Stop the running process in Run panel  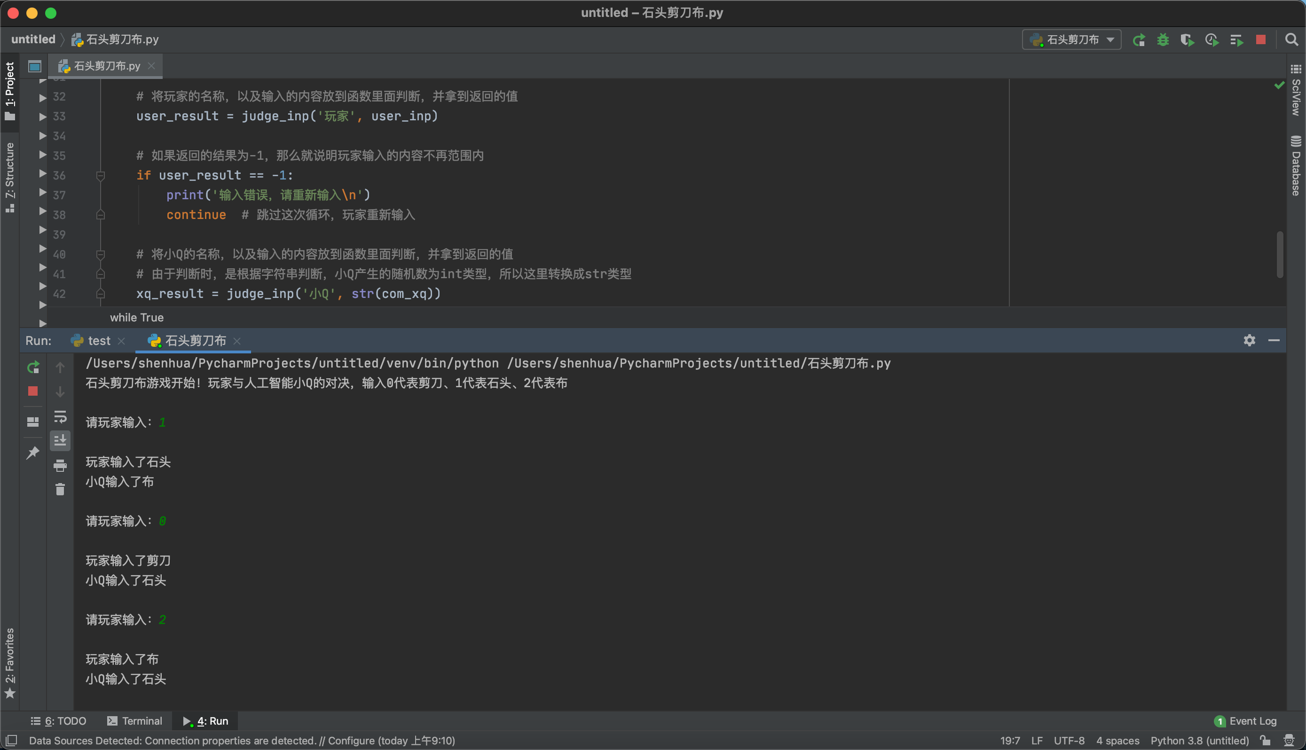point(33,391)
